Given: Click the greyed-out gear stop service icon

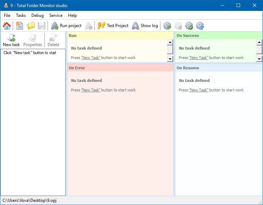Looking at the screenshot, I should [x=178, y=26].
